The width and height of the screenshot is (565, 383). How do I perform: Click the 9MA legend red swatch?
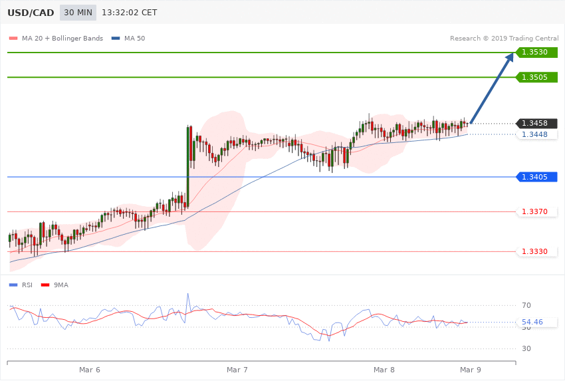coord(45,285)
